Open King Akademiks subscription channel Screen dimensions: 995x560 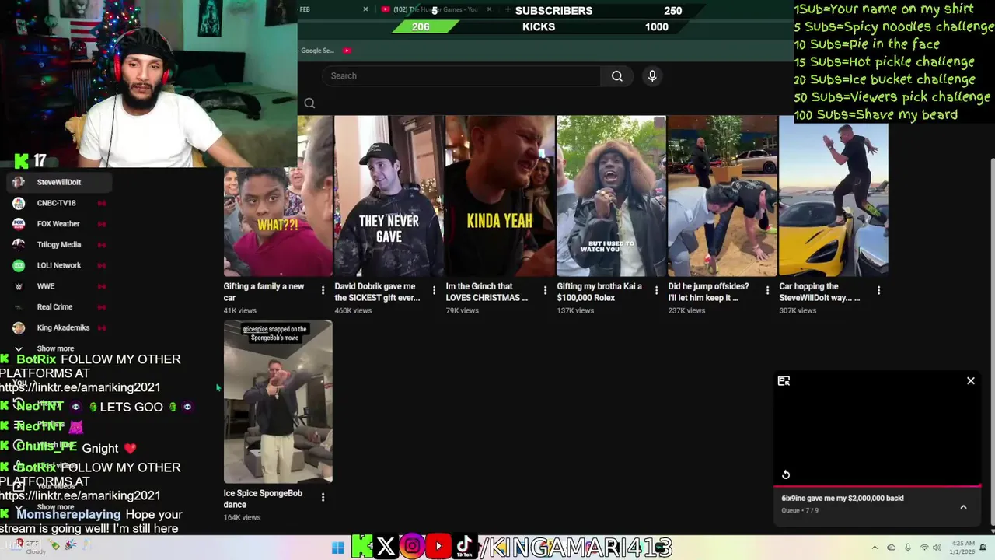point(59,327)
